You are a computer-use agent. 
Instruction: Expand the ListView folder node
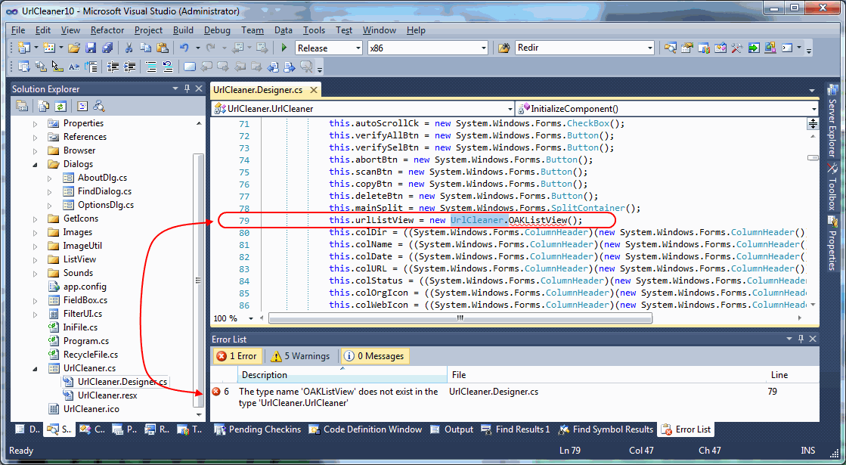[x=35, y=259]
